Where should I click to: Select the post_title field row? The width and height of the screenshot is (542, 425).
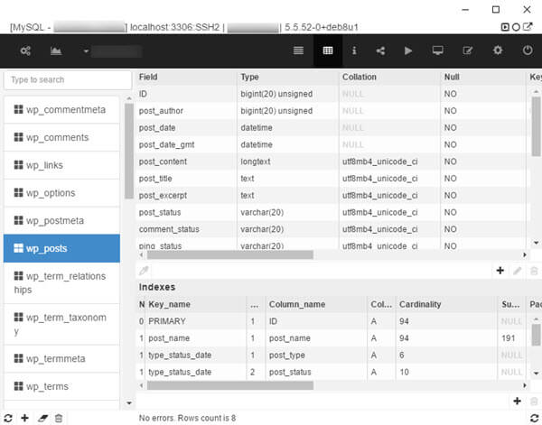[x=332, y=179]
